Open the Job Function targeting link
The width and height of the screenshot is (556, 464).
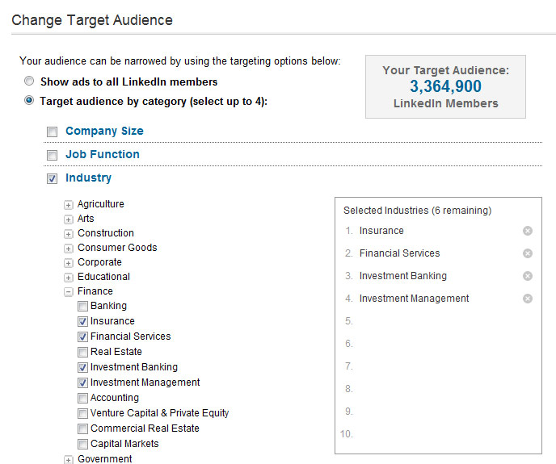(x=102, y=154)
